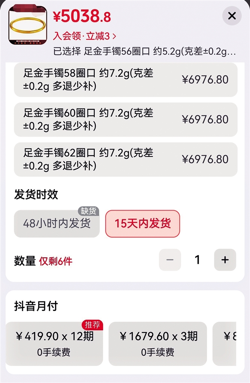Viewport: 250px width, 383px height.
Task: Select 足金手镯62圈口 约7.2g option
Action: click(126, 159)
